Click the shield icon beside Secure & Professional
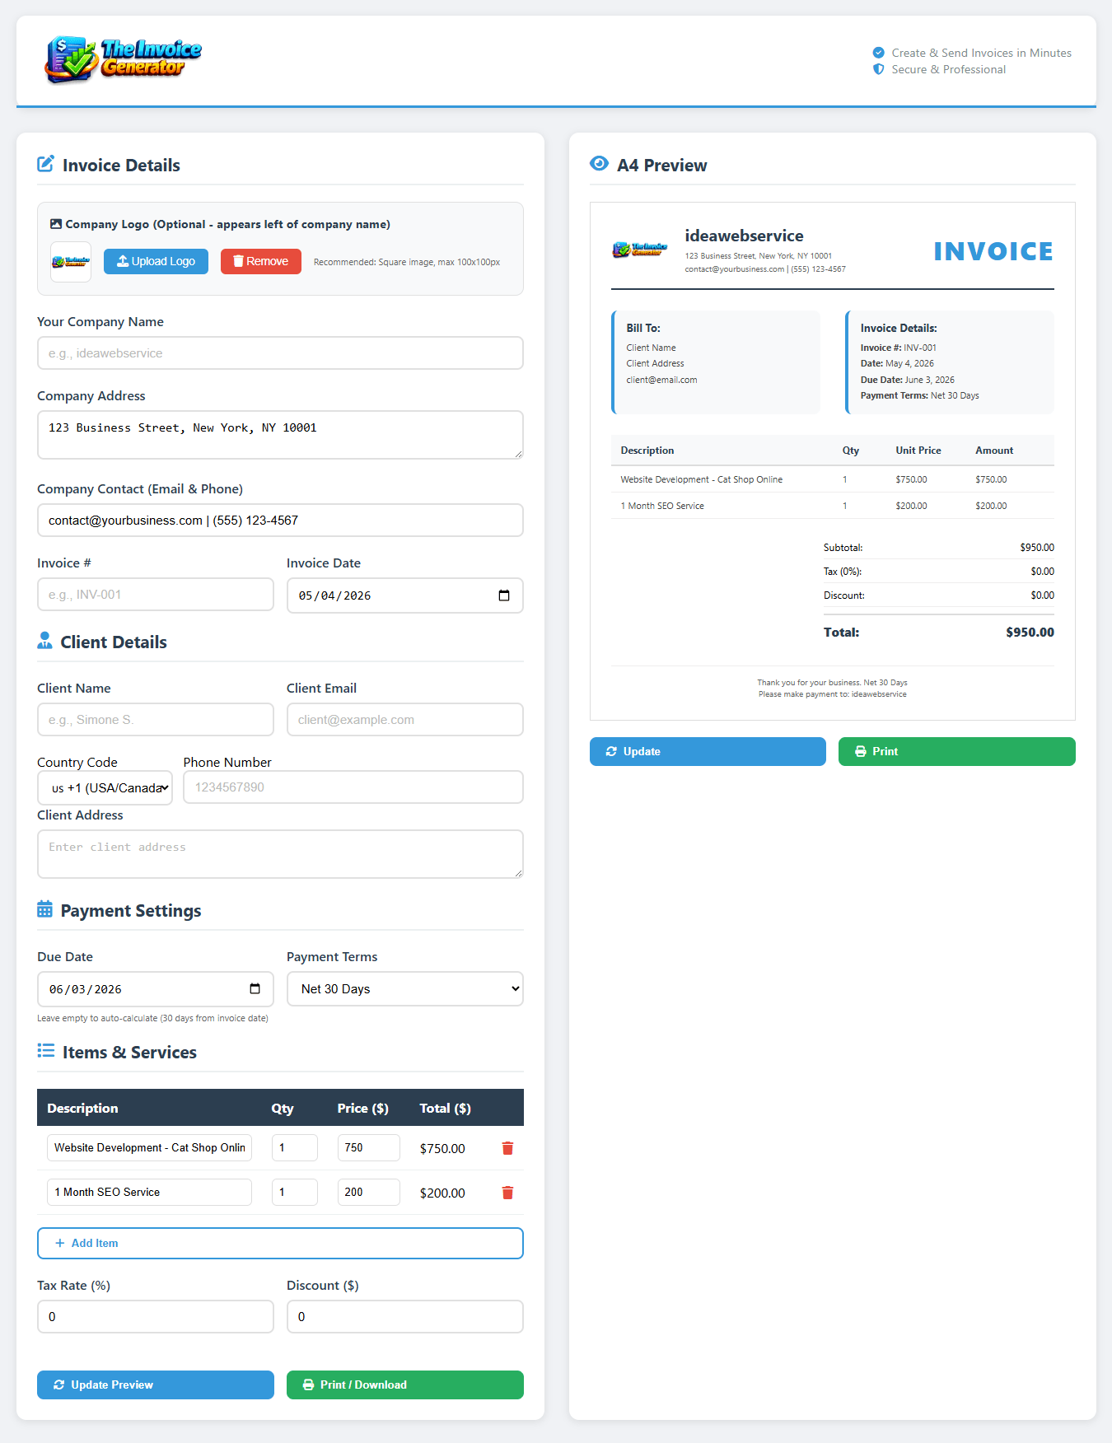This screenshot has width=1112, height=1443. coord(878,69)
